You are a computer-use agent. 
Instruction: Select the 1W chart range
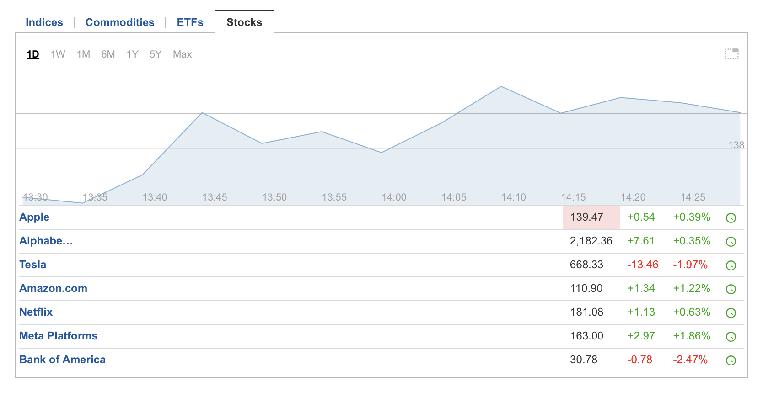coord(58,54)
